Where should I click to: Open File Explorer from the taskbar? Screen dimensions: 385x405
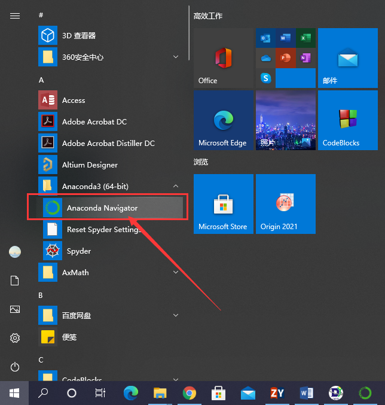click(x=160, y=393)
